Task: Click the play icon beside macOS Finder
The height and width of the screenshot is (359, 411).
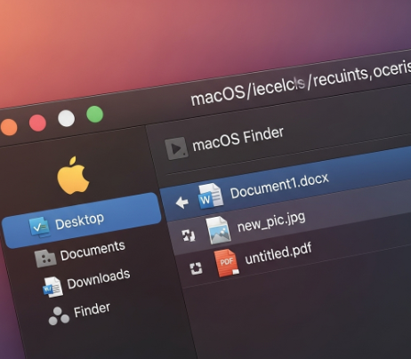Action: point(176,148)
